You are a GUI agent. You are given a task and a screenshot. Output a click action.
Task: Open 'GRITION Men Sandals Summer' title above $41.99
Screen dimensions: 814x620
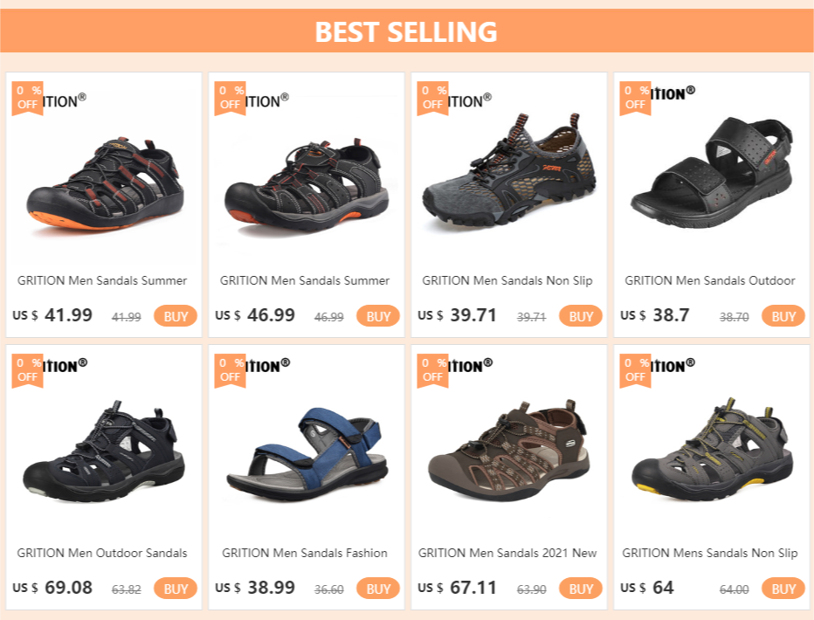tap(103, 280)
